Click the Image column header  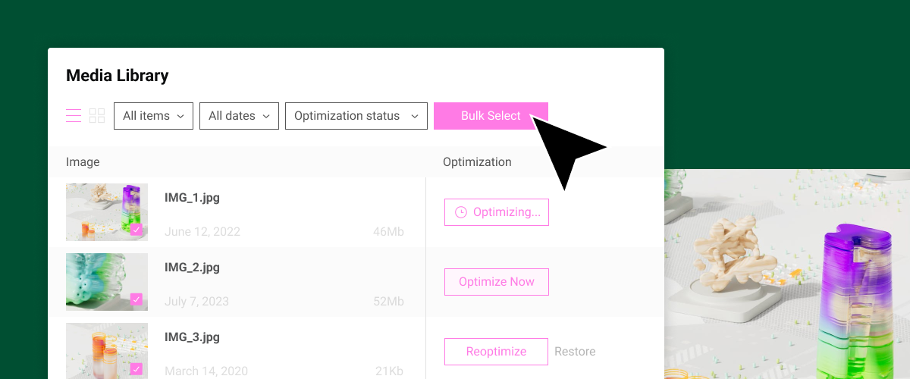83,162
